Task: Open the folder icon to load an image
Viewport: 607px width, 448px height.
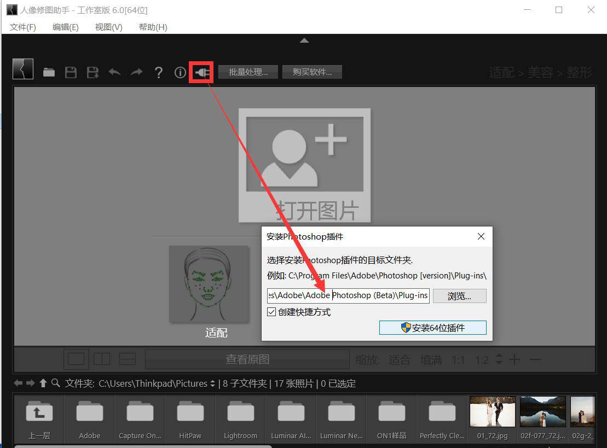Action: 49,72
